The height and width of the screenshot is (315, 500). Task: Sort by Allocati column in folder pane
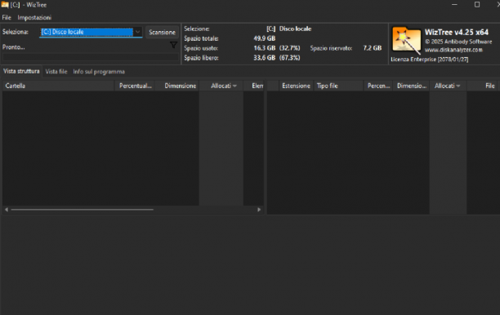point(221,86)
